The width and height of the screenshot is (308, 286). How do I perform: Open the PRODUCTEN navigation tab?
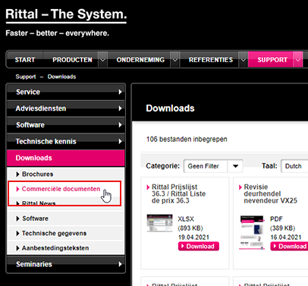[x=72, y=60]
